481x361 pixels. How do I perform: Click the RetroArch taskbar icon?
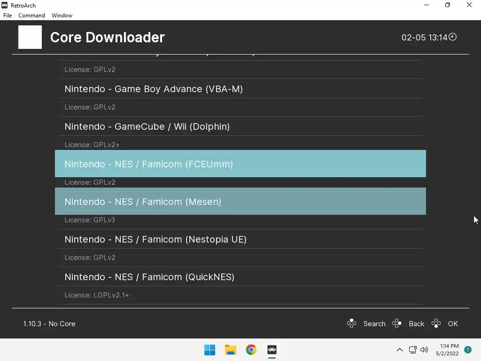272,350
